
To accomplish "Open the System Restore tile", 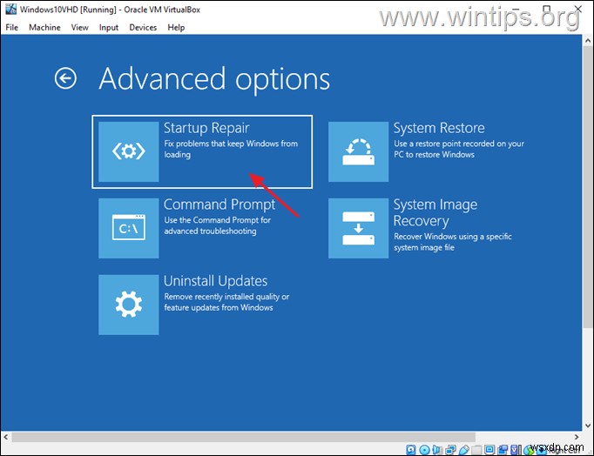I will pyautogui.click(x=428, y=151).
